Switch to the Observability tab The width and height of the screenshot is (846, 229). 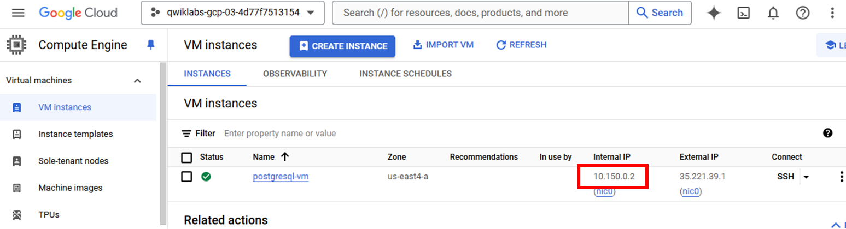[295, 74]
